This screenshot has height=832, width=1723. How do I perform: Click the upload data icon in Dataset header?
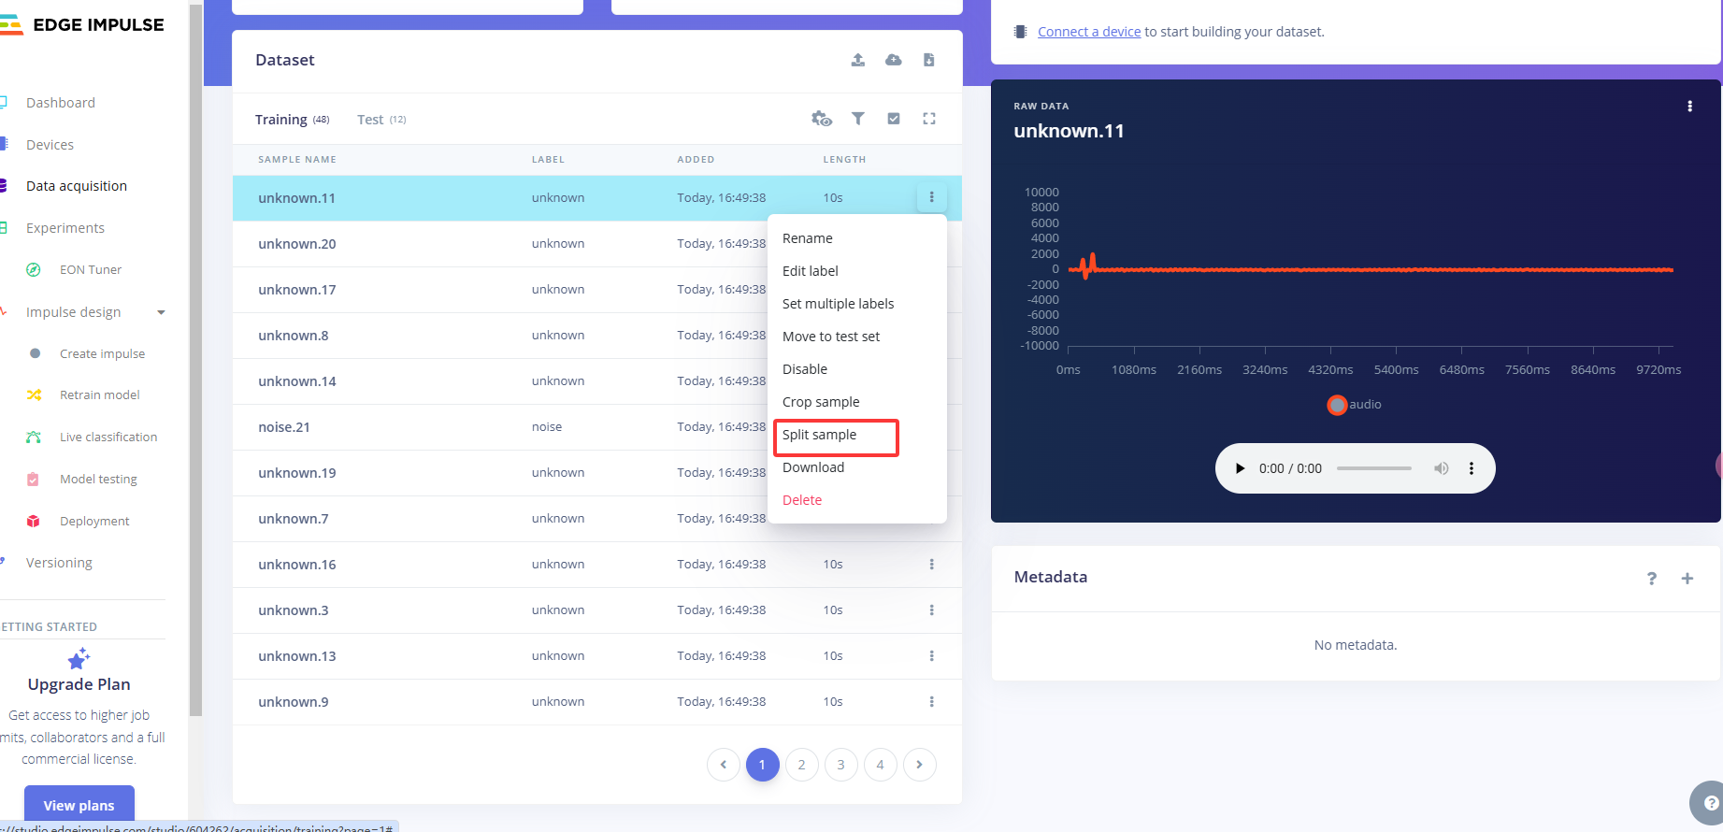pos(857,60)
